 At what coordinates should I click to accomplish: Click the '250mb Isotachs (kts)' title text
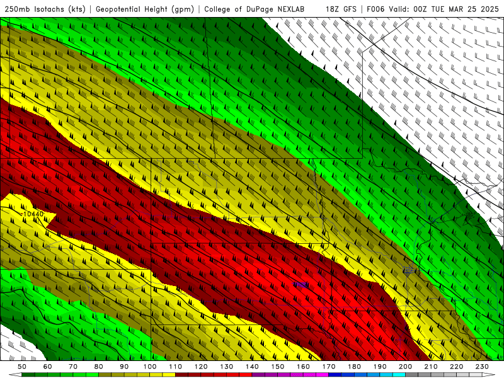45,9
